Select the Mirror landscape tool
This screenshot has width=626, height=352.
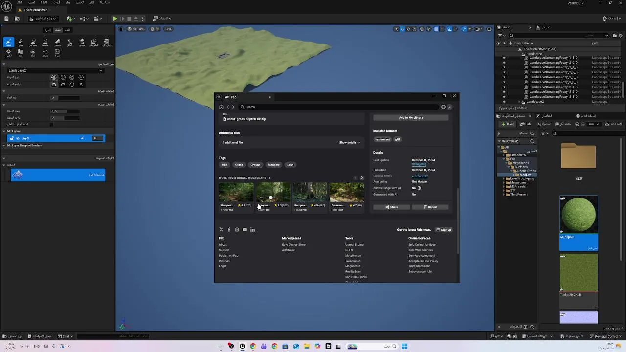[x=33, y=54]
